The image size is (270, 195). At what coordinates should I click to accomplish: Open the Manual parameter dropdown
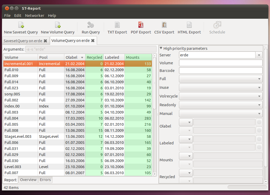click(x=221, y=114)
